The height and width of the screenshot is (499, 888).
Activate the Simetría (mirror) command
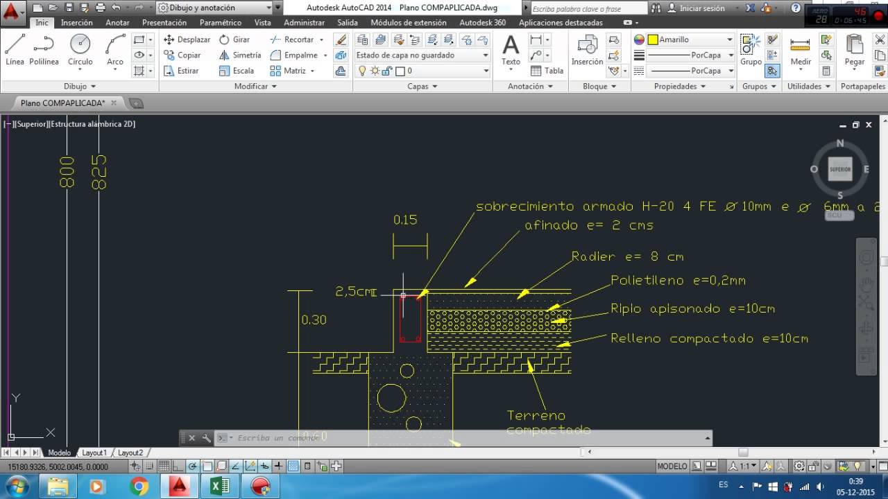pyautogui.click(x=240, y=55)
